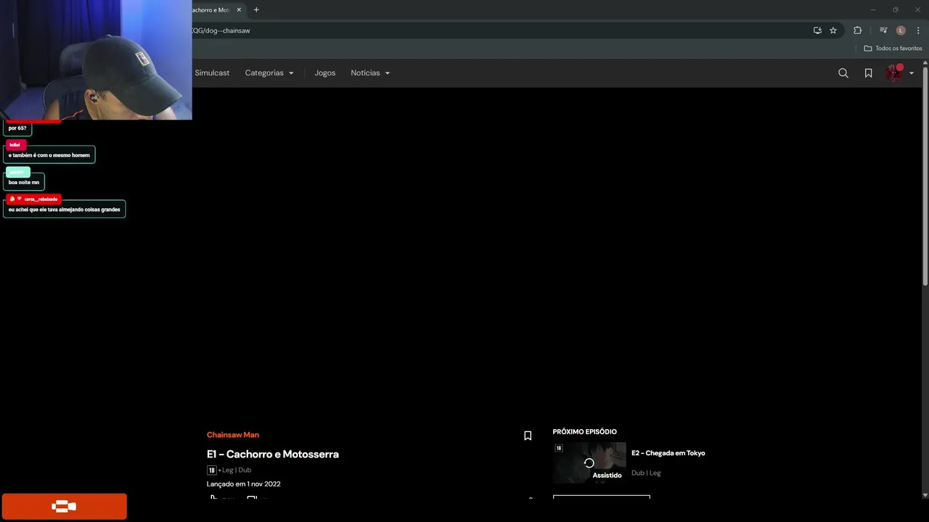
Task: Click chat message 'e também é com o mesmo homem'
Action: (x=49, y=155)
